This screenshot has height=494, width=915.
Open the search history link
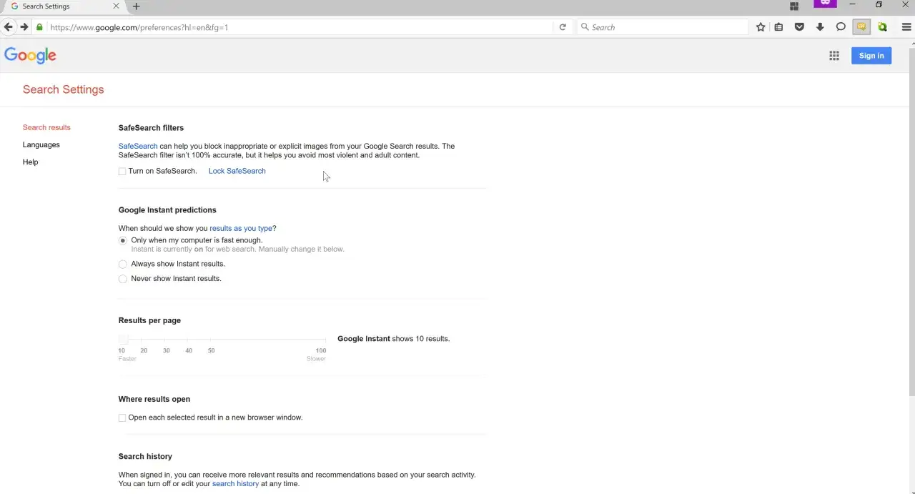235,483
